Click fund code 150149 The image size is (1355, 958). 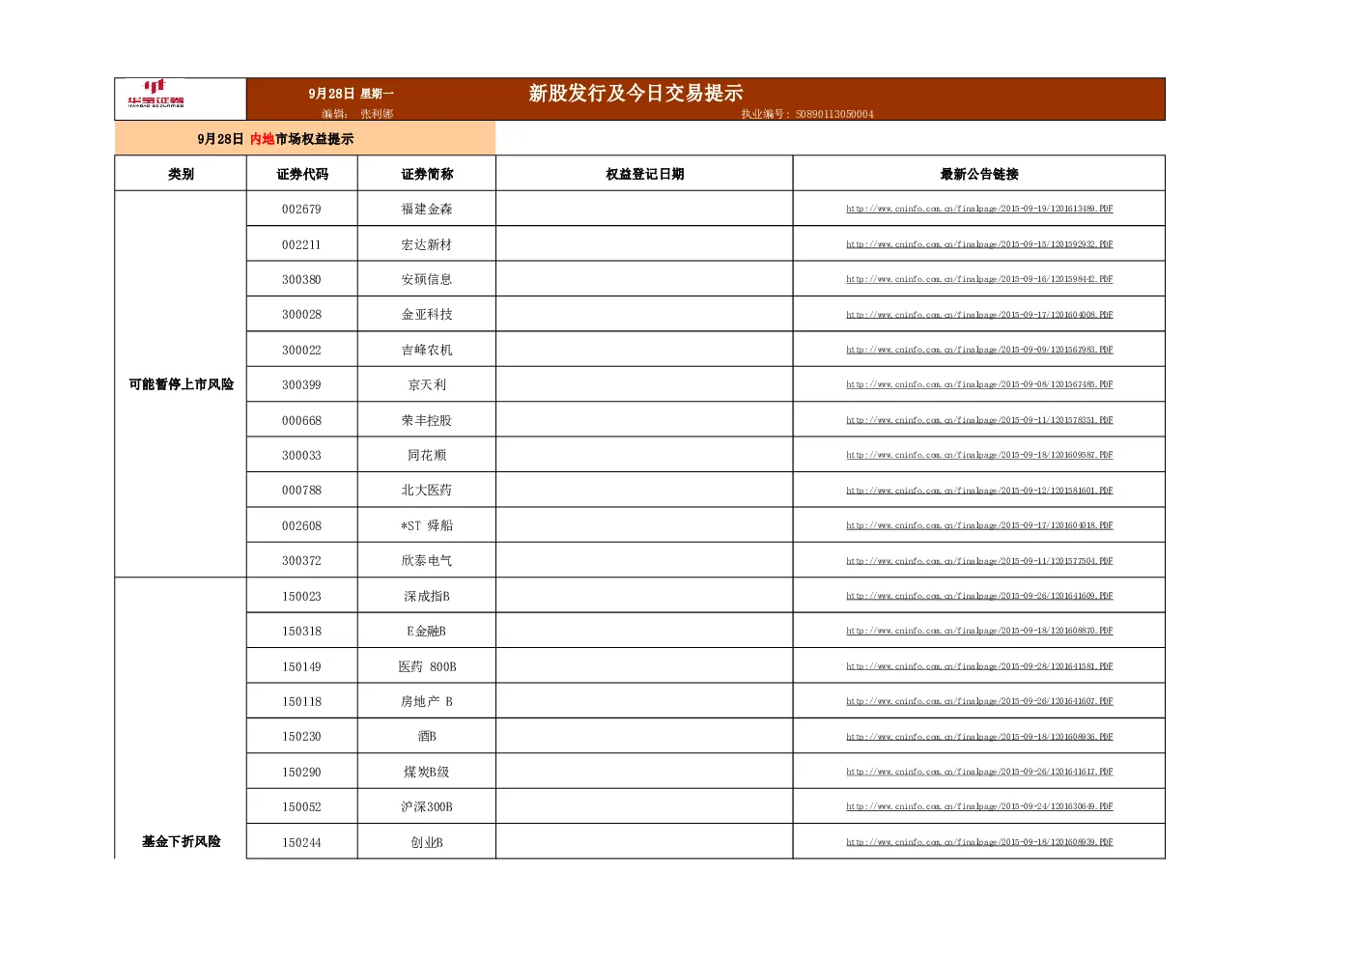[x=301, y=666]
